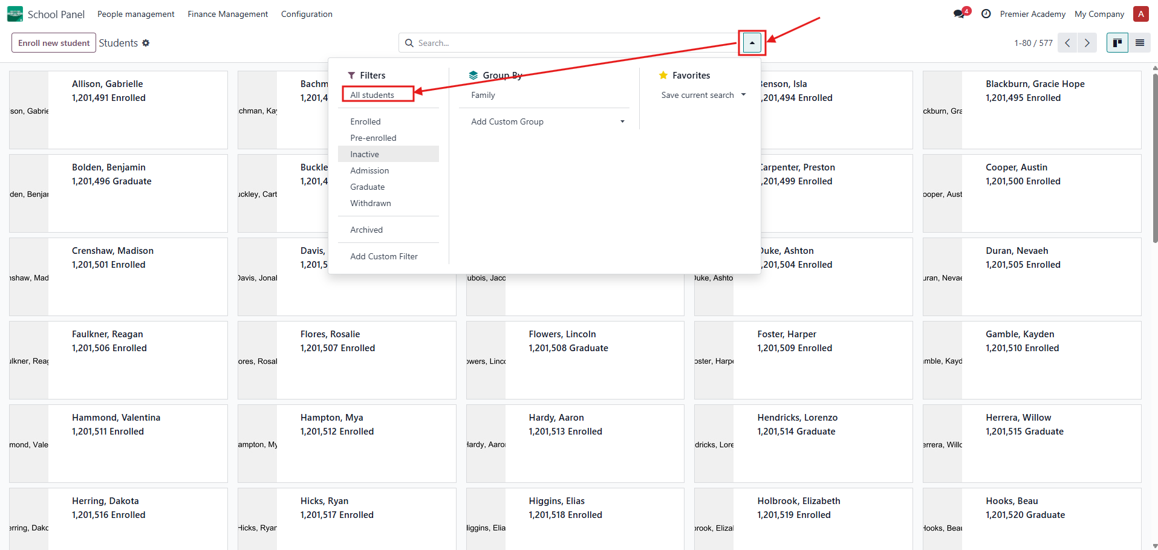Open Students settings gear icon

click(146, 43)
